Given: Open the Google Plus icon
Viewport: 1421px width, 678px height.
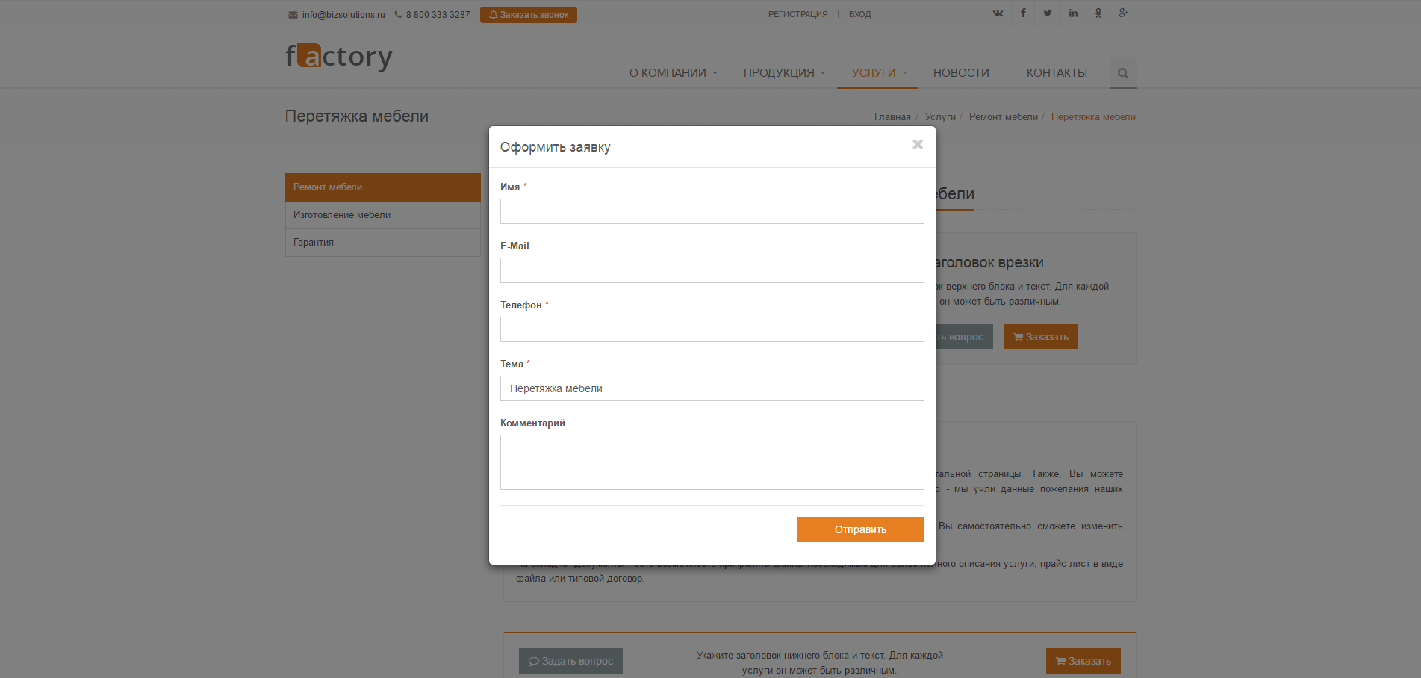Looking at the screenshot, I should coord(1123,13).
